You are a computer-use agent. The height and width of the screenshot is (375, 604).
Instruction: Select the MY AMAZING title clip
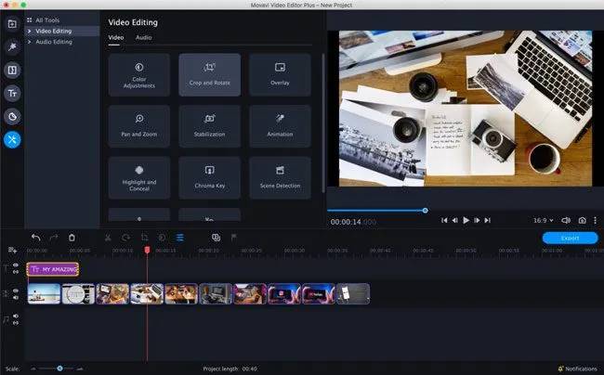pyautogui.click(x=53, y=269)
